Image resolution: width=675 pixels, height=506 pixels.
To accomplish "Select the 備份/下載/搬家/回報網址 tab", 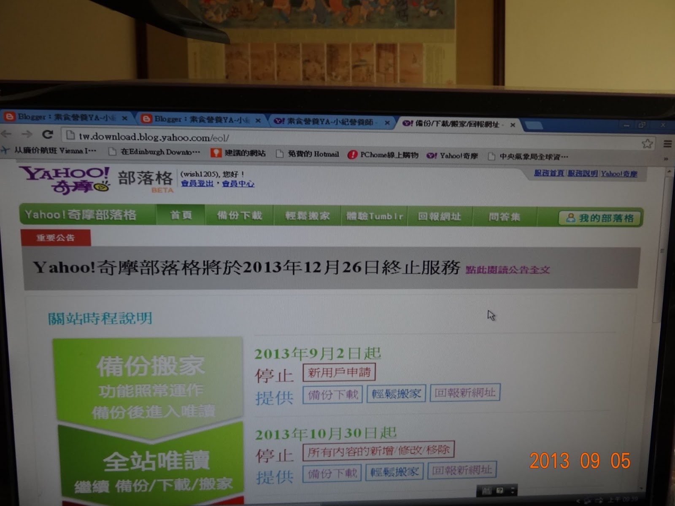I will [458, 124].
